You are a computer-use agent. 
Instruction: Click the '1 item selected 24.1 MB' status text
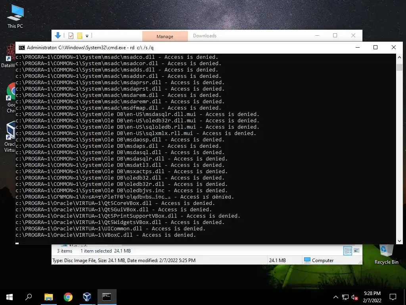(105, 251)
